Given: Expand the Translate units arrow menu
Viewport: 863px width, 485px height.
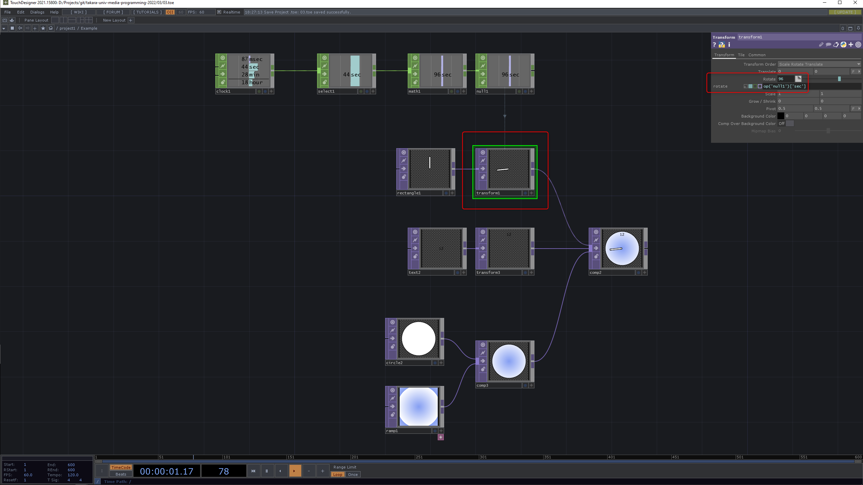Looking at the screenshot, I should point(859,71).
